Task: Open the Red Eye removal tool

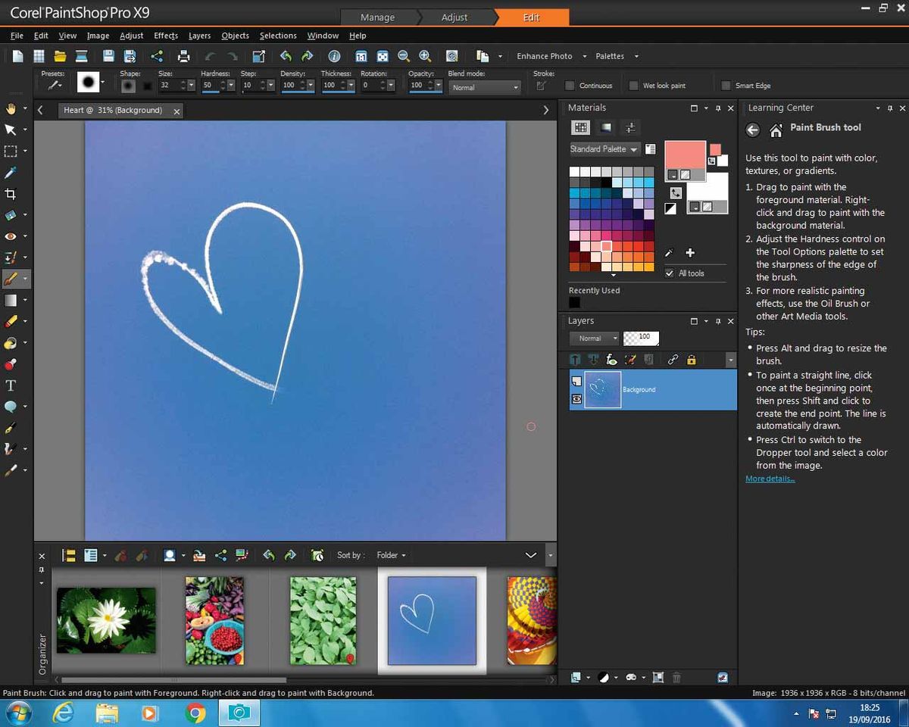Action: (x=11, y=236)
